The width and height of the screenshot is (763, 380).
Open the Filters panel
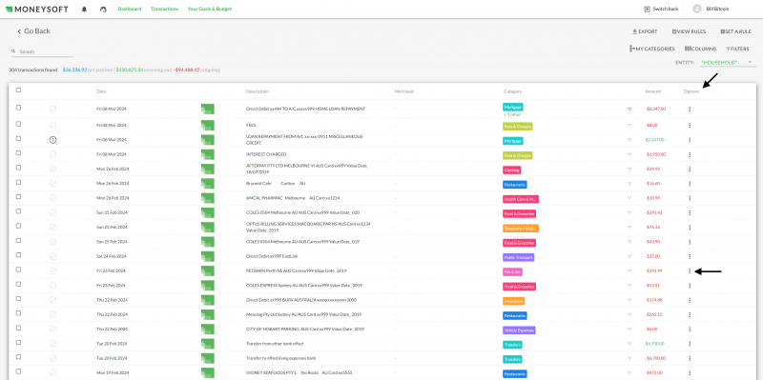tap(737, 50)
